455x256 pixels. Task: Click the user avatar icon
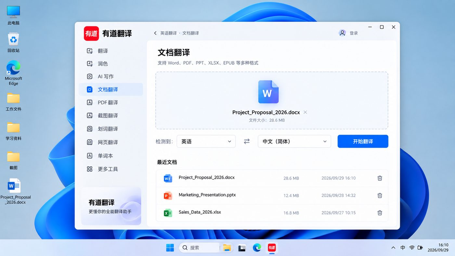point(342,33)
